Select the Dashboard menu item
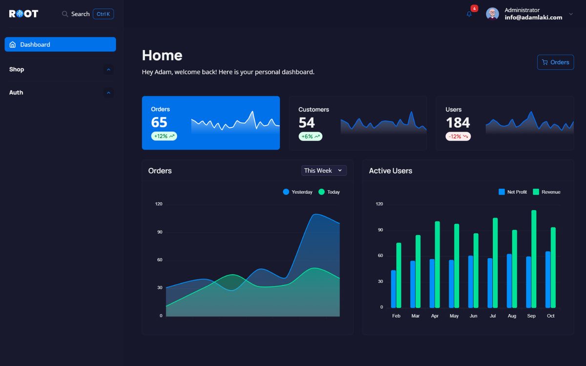This screenshot has width=586, height=366. pos(60,44)
